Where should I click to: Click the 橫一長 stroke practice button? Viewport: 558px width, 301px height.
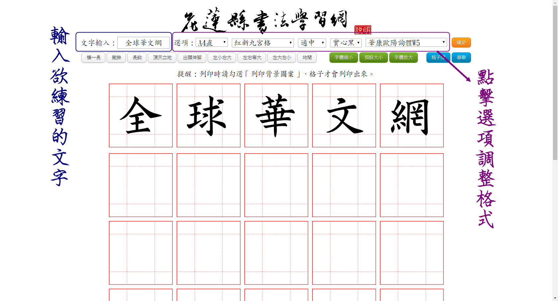coord(93,57)
